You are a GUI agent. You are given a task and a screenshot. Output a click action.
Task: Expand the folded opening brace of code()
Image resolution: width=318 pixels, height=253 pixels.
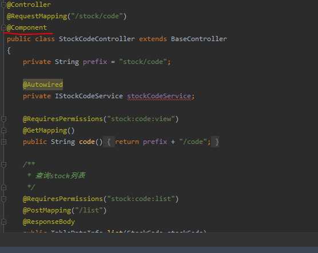(x=109, y=142)
